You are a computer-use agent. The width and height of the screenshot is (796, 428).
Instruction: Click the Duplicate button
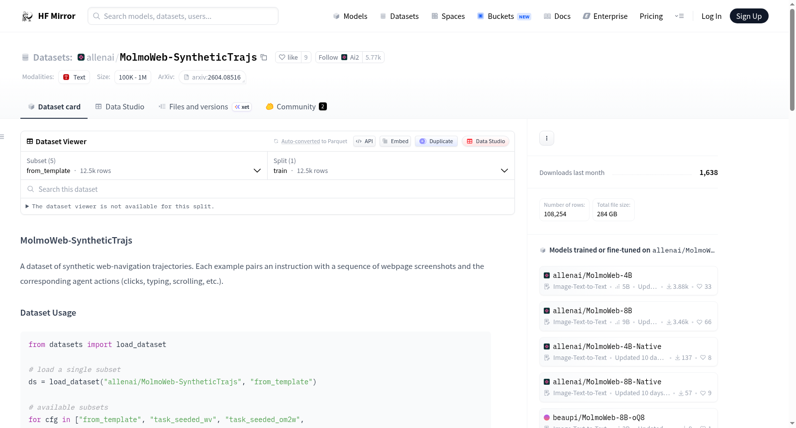[x=436, y=141]
